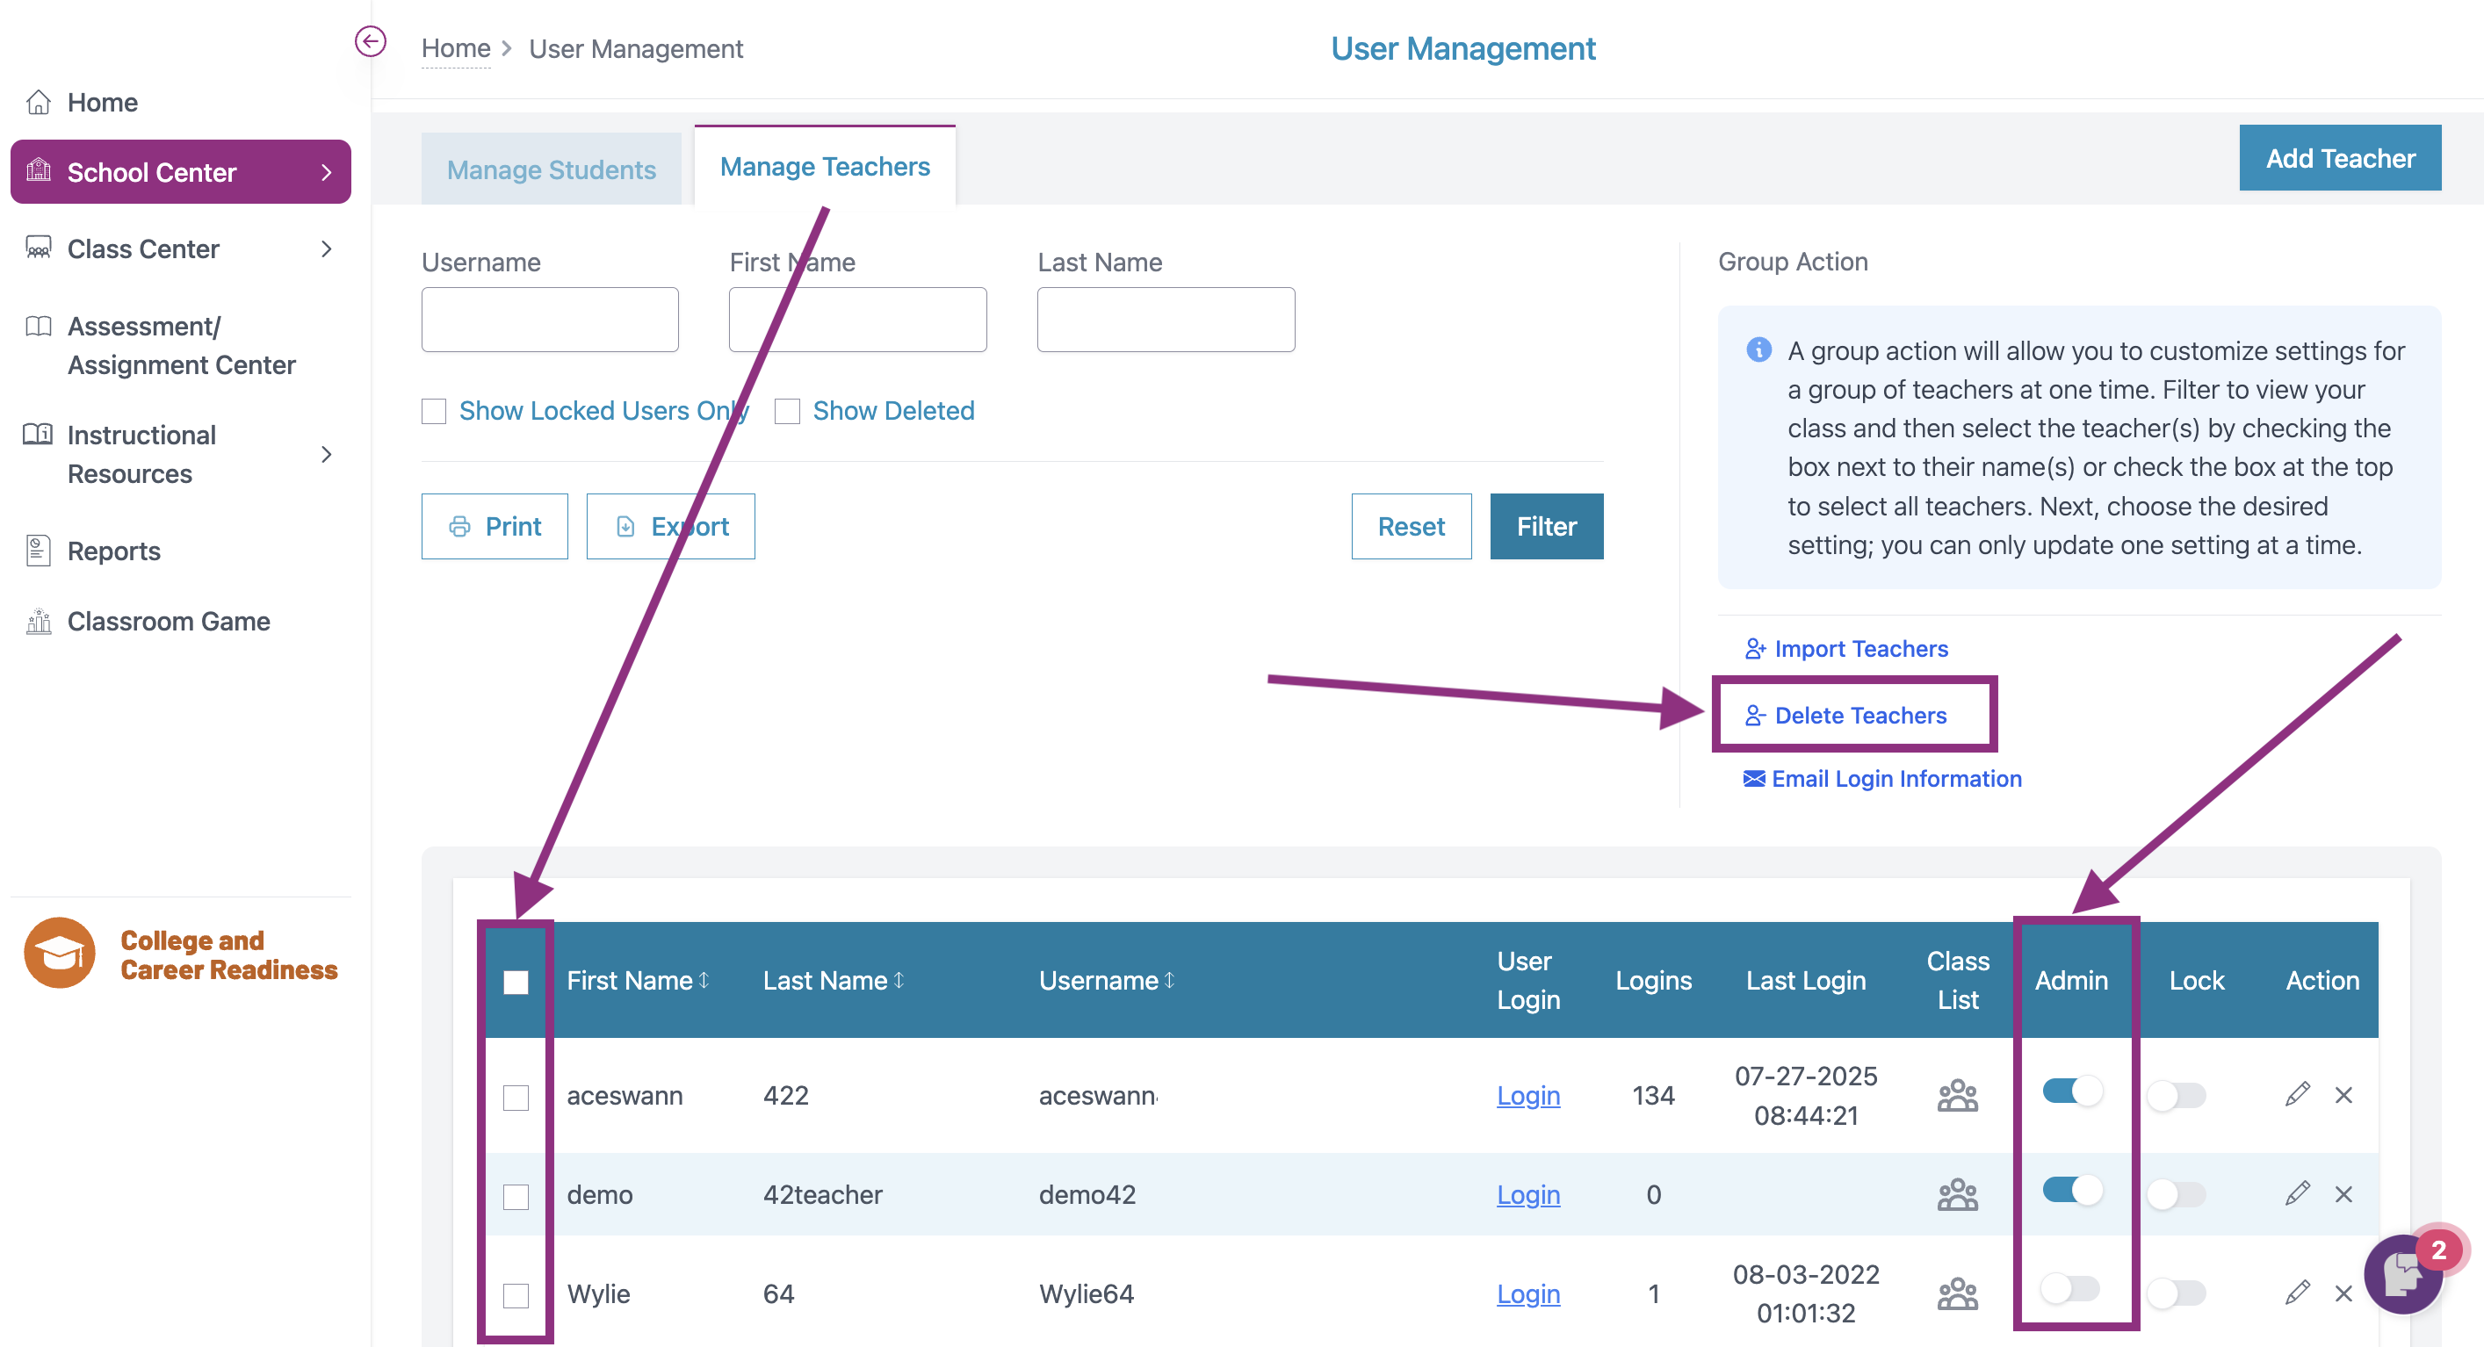Open class list icon for Wylie64
The image size is (2484, 1347).
(x=1956, y=1294)
